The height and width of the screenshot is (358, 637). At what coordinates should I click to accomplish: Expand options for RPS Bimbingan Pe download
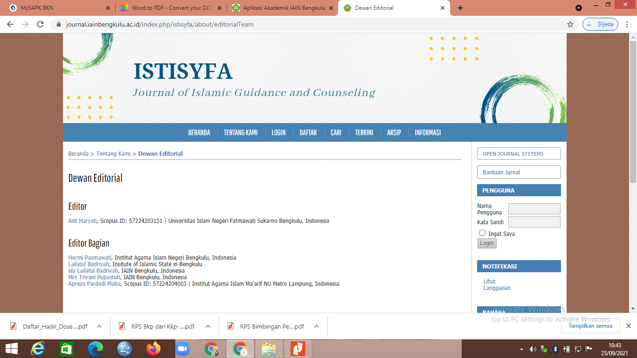point(317,326)
